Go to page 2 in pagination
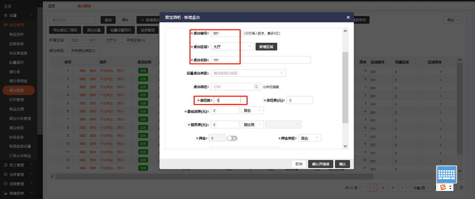475x199 pixels. (x=383, y=188)
